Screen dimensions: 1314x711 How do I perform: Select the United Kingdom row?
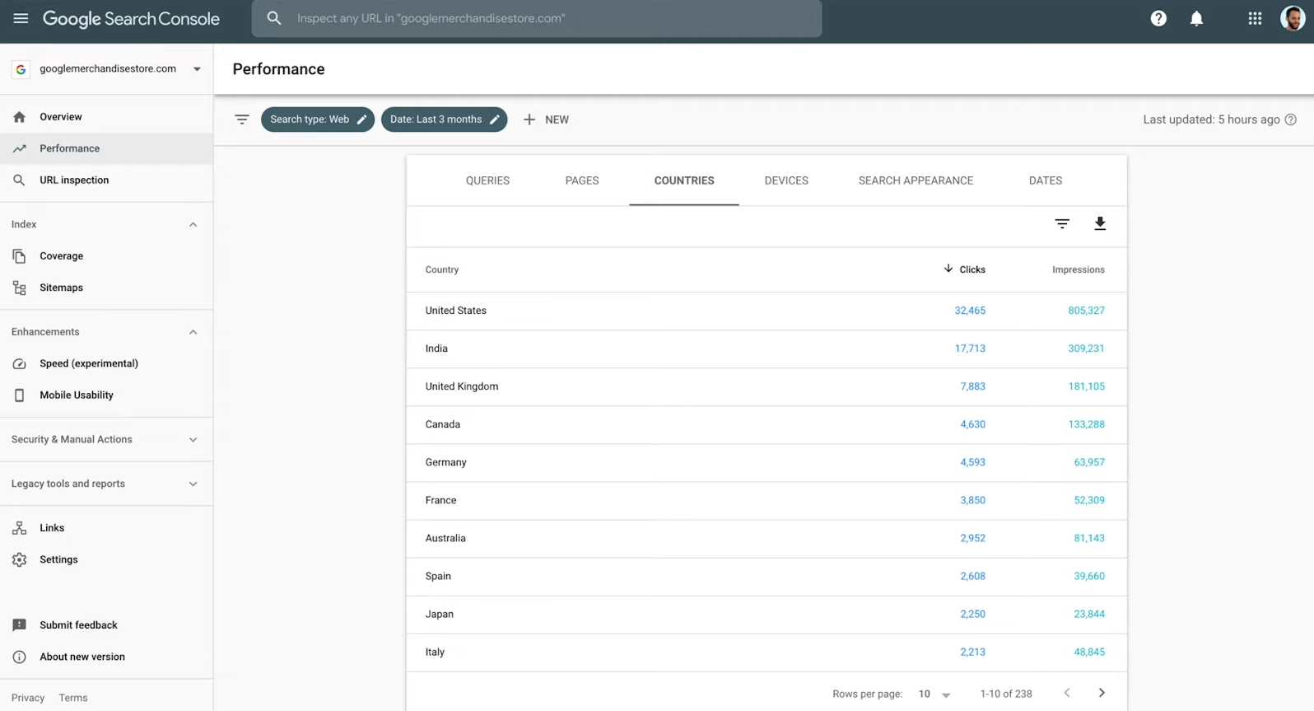(x=766, y=386)
